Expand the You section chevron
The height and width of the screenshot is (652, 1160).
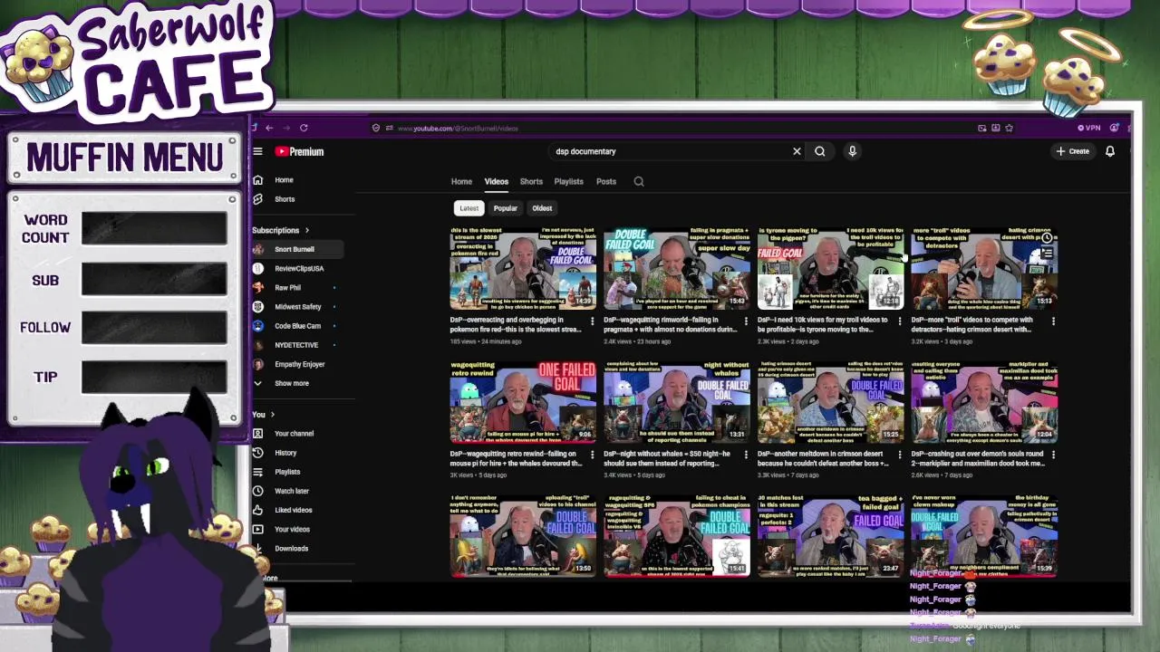(x=272, y=414)
